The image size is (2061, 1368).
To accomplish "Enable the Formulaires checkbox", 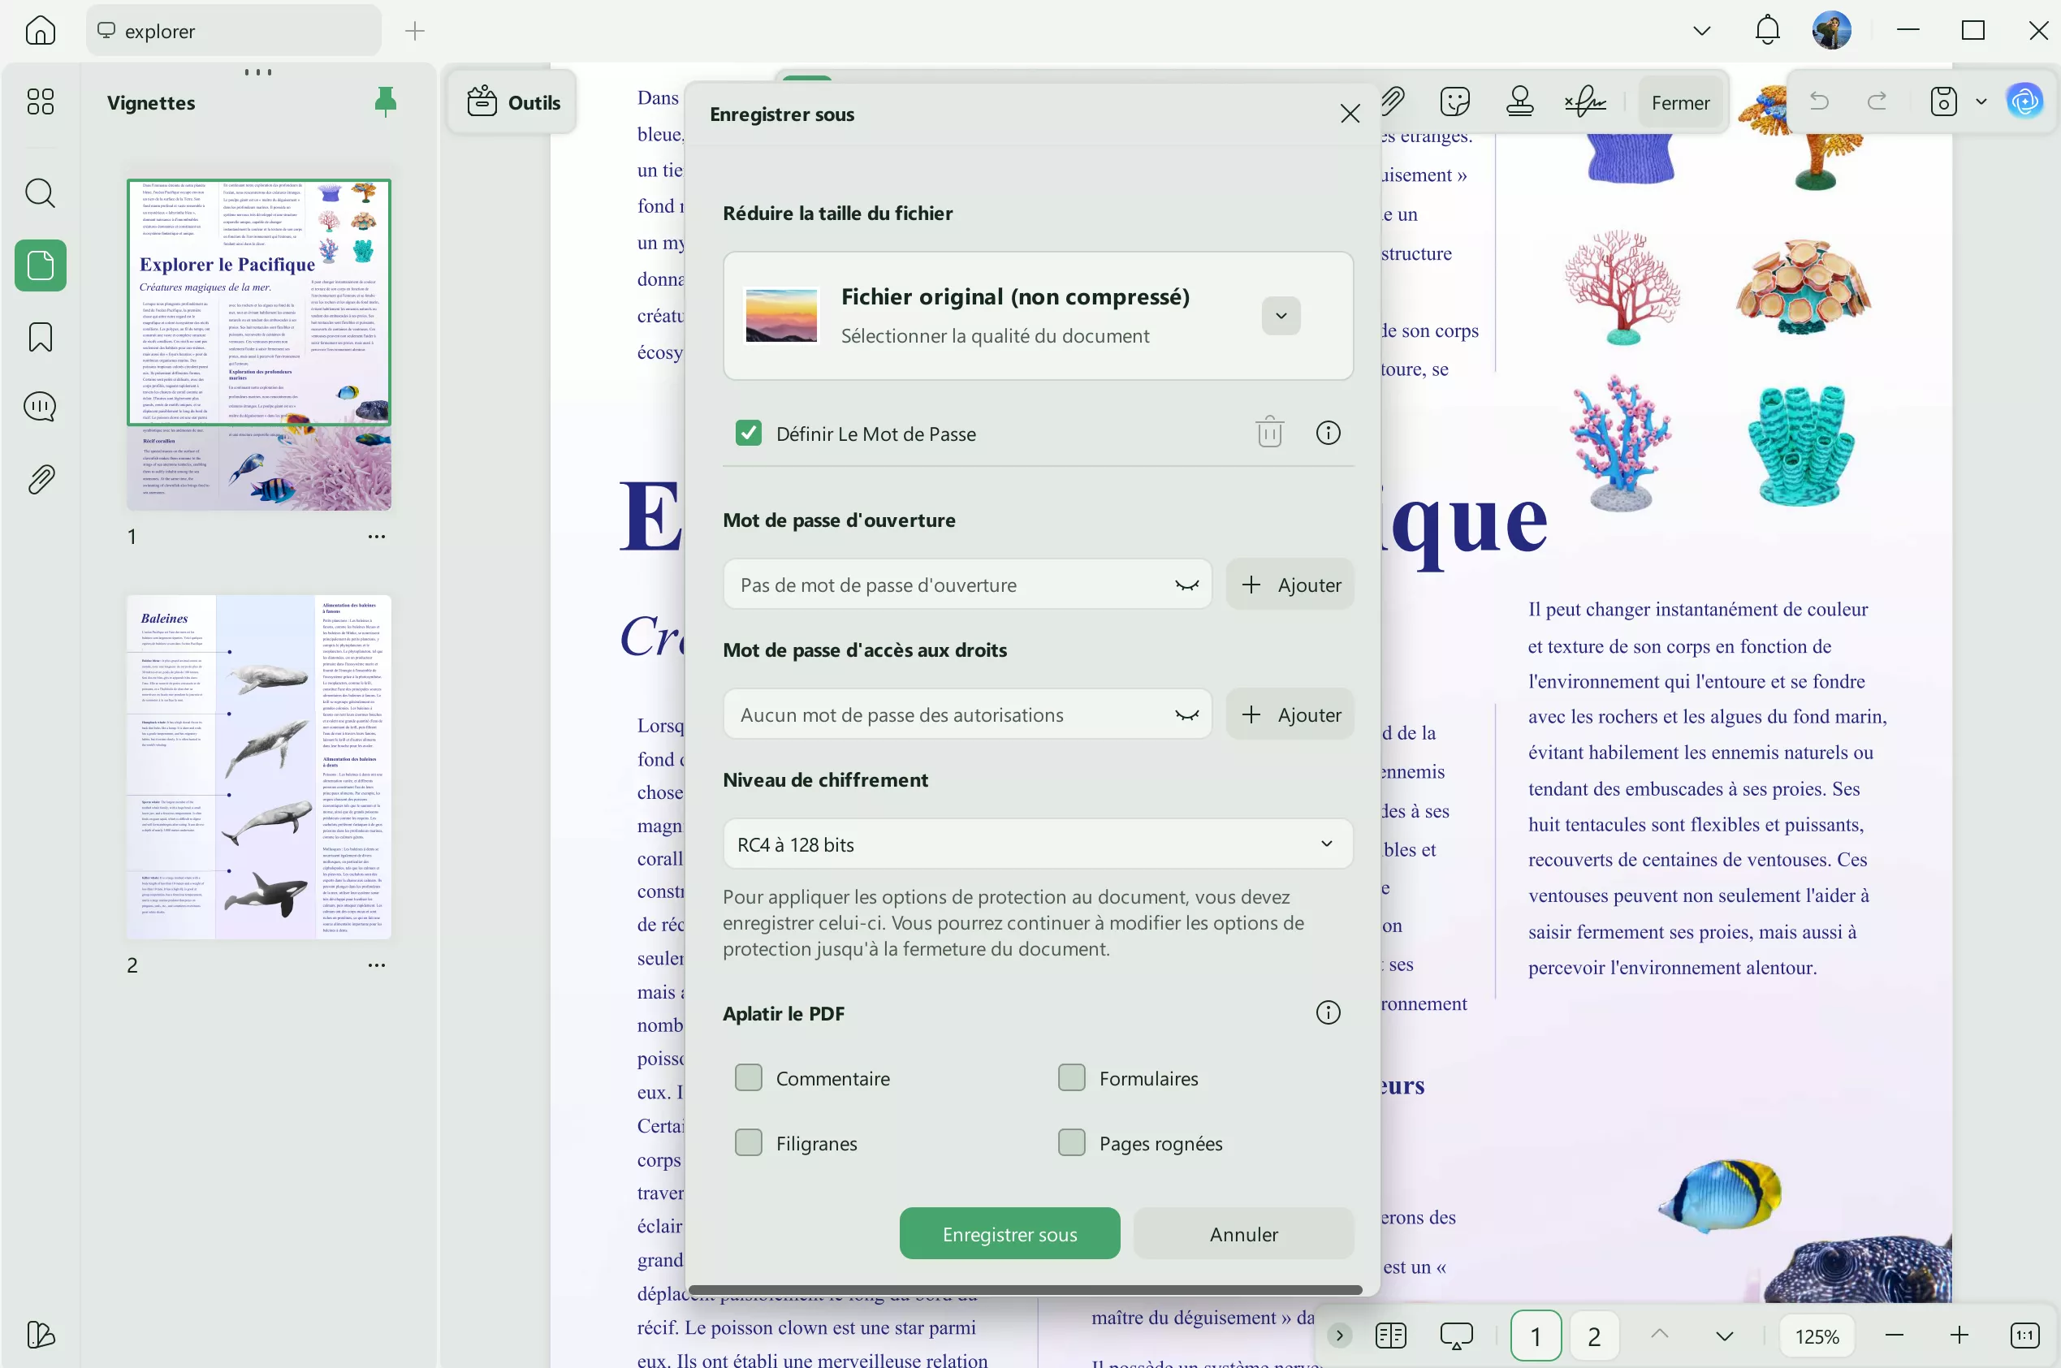I will [1072, 1078].
